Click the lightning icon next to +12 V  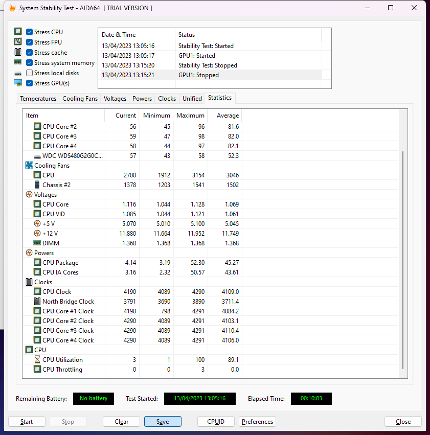[37, 233]
